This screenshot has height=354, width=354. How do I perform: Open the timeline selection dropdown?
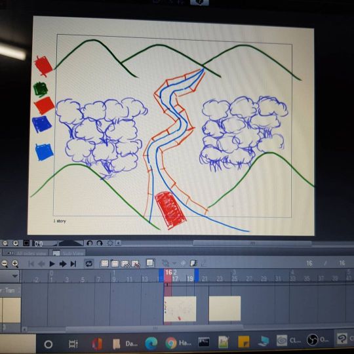15,276
